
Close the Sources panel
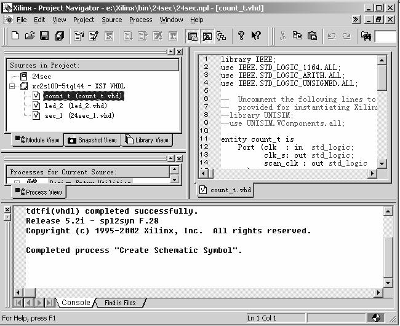tap(179, 52)
